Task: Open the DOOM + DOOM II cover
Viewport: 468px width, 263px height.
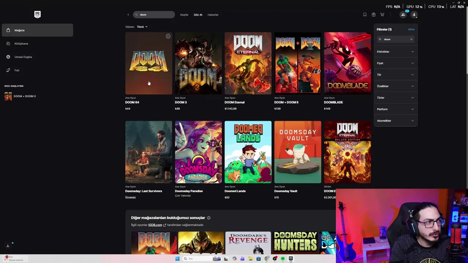Action: (x=298, y=63)
